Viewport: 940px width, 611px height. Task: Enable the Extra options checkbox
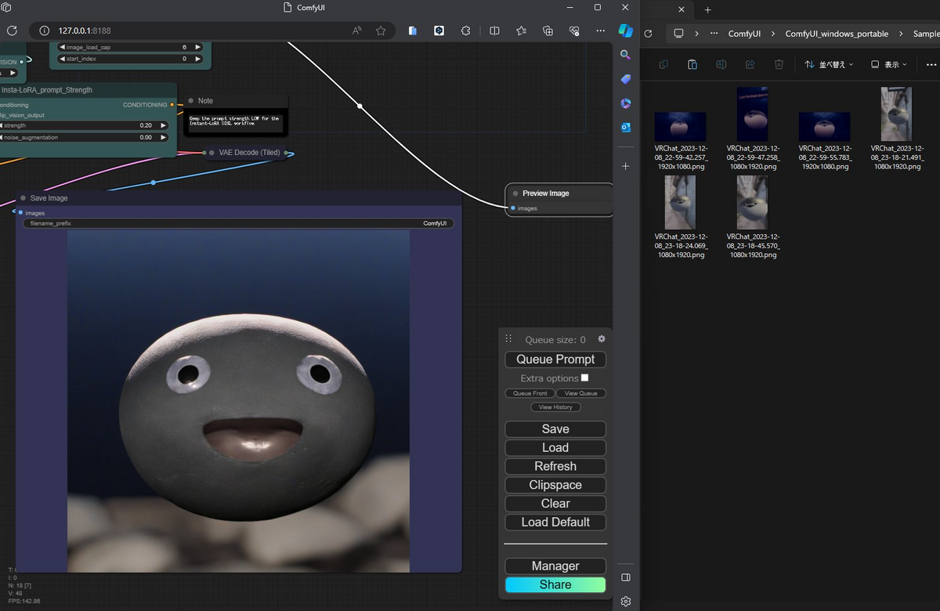click(584, 378)
